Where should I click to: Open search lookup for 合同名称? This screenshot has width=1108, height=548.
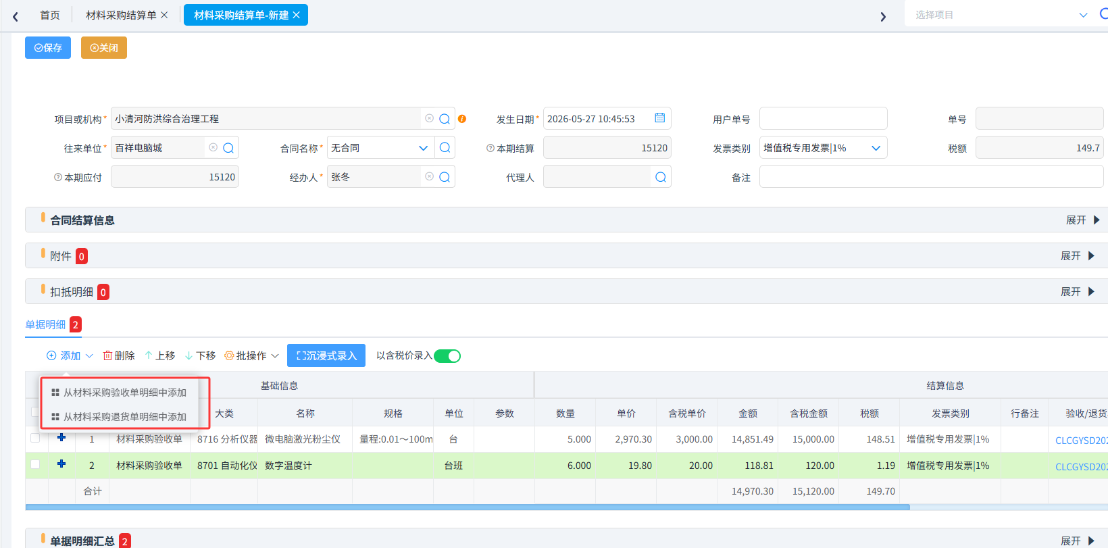445,148
